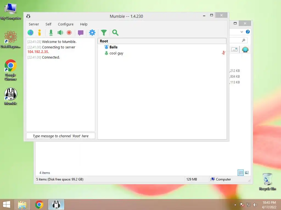This screenshot has width=281, height=210.
Task: Open Mumble desktop shortcut
Action: click(11, 96)
